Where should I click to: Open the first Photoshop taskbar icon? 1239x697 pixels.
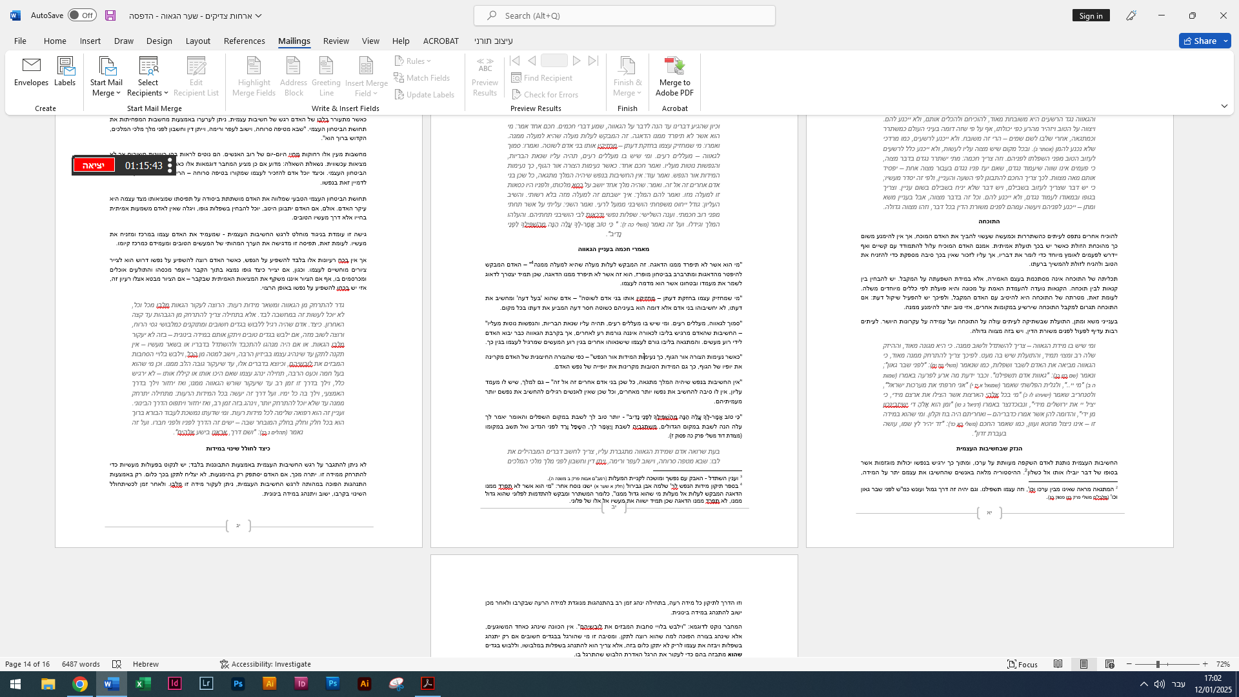238,684
